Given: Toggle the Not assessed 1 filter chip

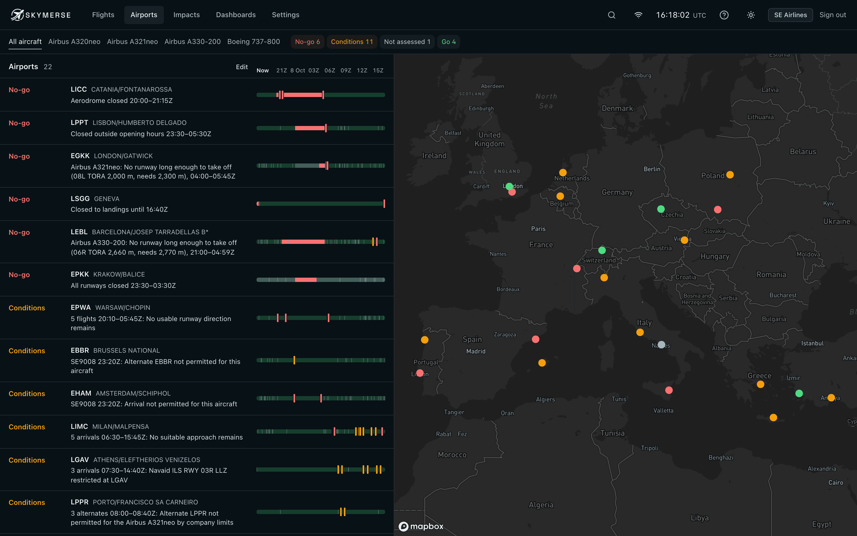Looking at the screenshot, I should click(407, 42).
